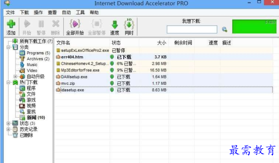279x163 pixels.
Task: Open the 操作 menu
Action: 38,12
